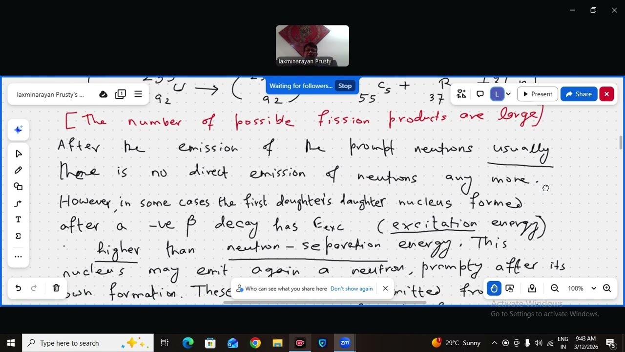Switch to Zoom in taskbar

tap(345, 343)
